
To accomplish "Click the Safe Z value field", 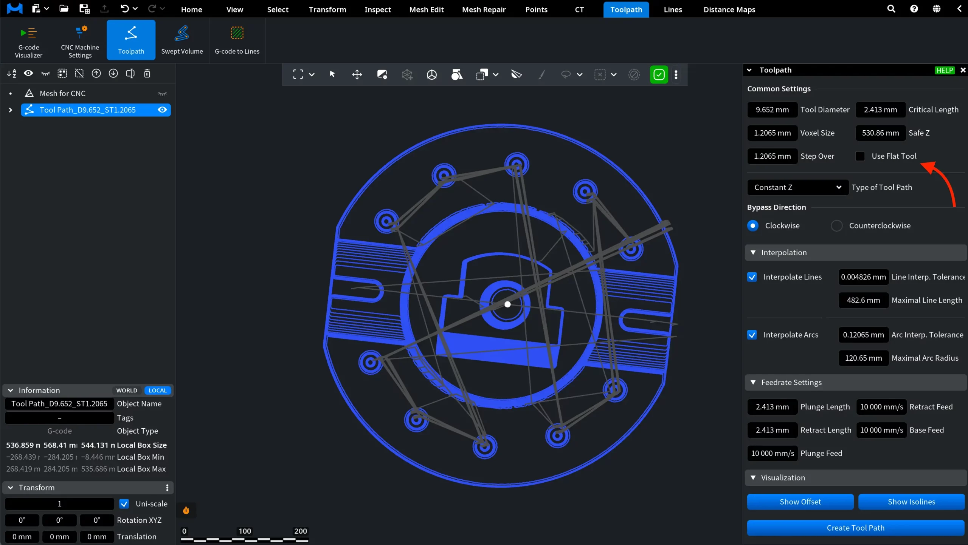I will click(880, 133).
